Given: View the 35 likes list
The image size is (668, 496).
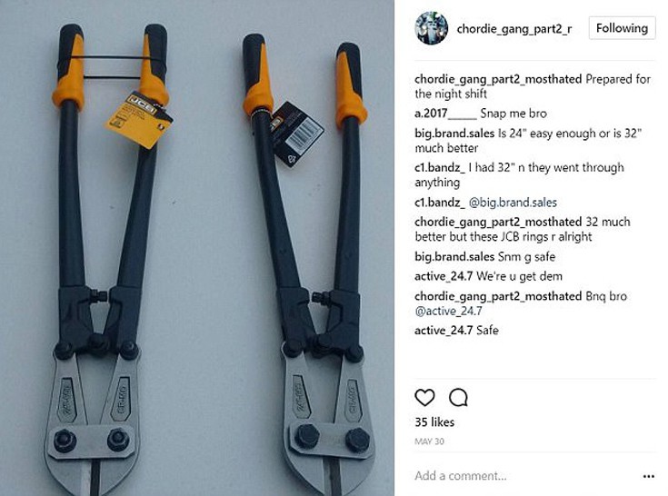Looking at the screenshot, I should 434,422.
